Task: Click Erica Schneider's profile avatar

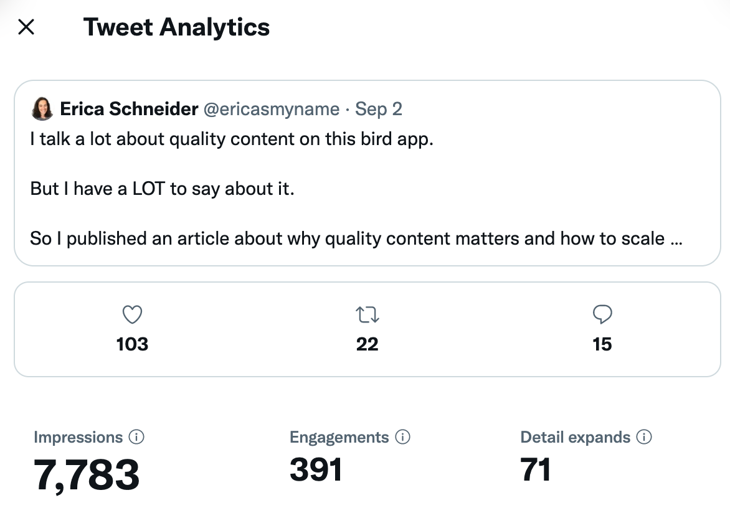Action: (x=42, y=110)
